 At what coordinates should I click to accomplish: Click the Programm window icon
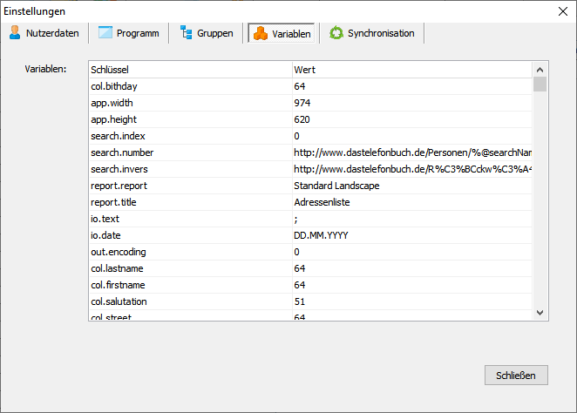pyautogui.click(x=105, y=33)
